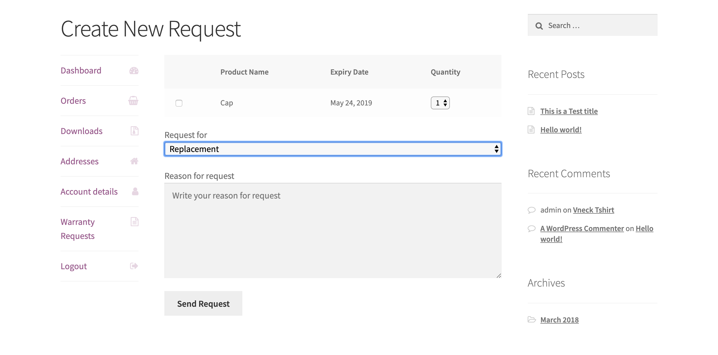718x355 pixels.
Task: Open the March 2018 archive link
Action: (559, 320)
